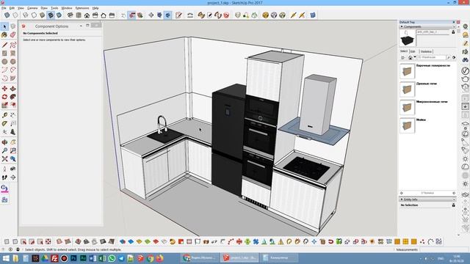
Task: Select the Pan hand tool
Action: [13, 142]
